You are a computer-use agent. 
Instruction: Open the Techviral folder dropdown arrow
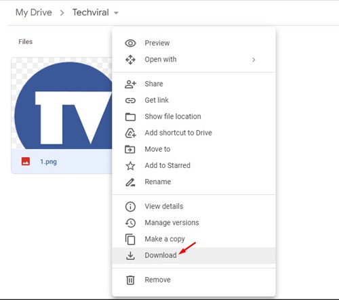coord(116,13)
